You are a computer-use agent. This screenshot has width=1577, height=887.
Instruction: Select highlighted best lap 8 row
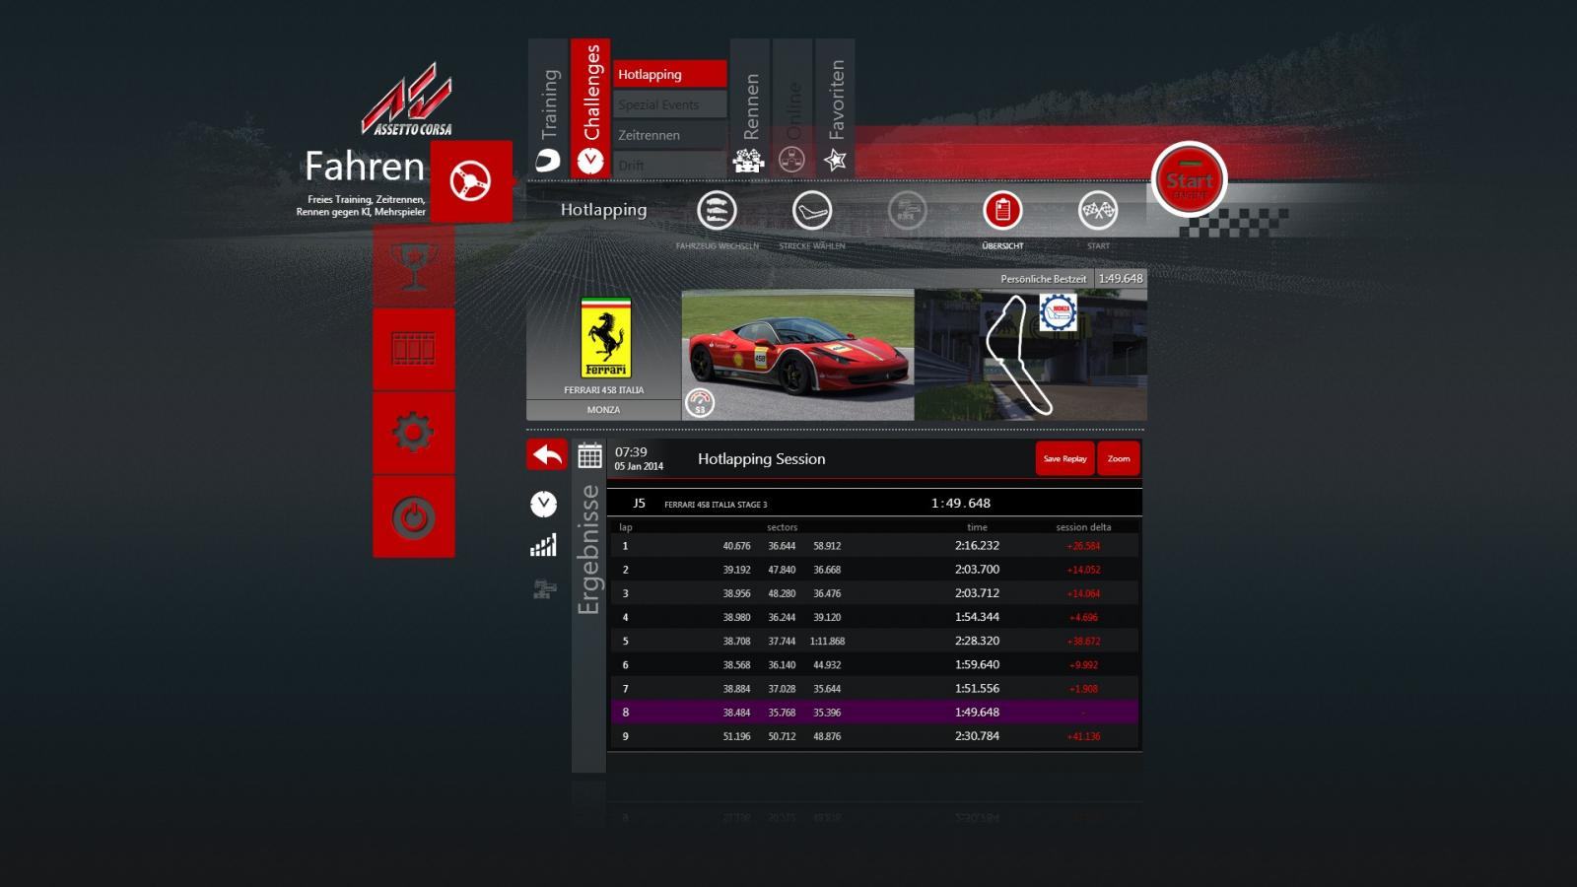tap(874, 713)
